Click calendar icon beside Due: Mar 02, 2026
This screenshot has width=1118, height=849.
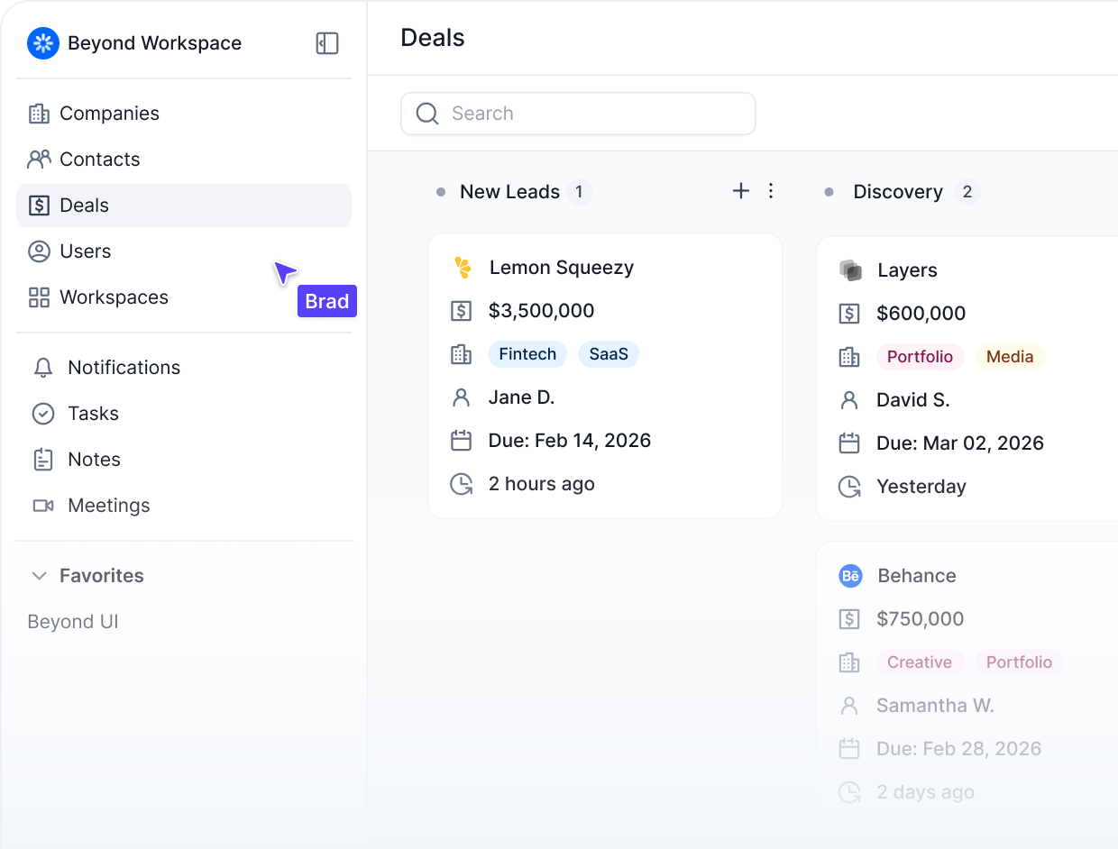point(849,443)
